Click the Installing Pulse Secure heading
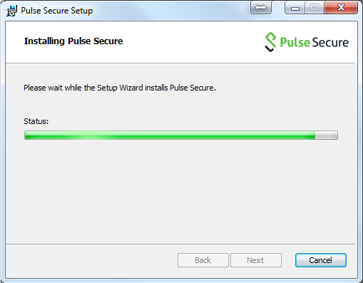This screenshot has height=283, width=363. pyautogui.click(x=73, y=41)
